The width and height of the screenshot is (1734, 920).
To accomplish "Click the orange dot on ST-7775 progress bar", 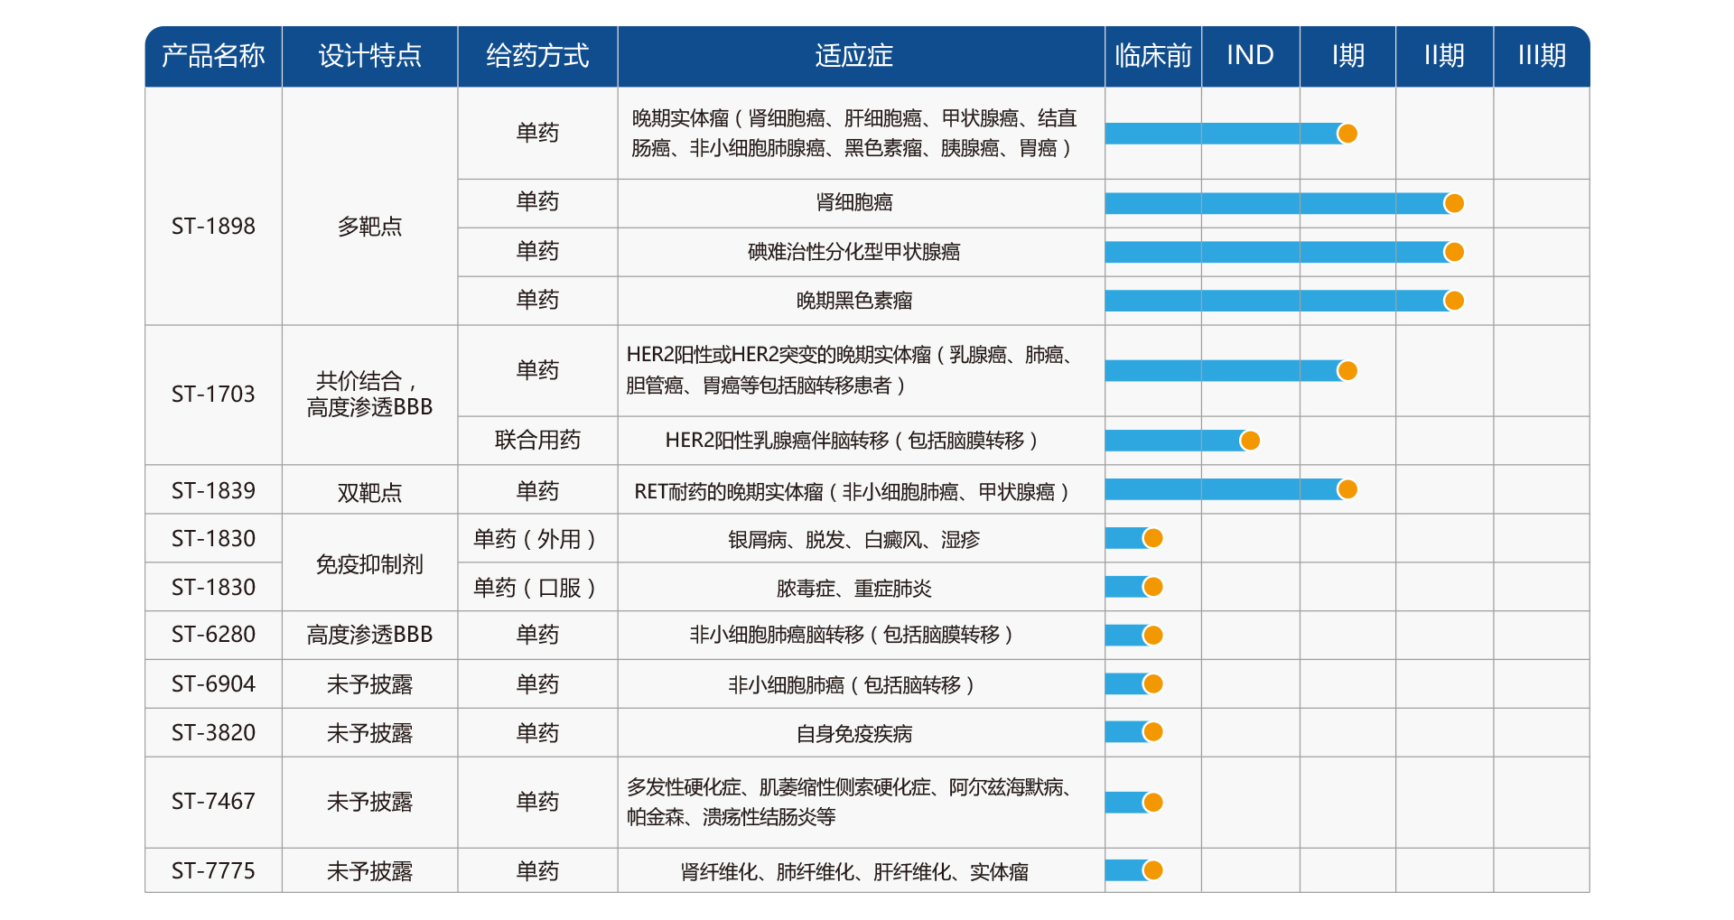I will (x=1152, y=870).
